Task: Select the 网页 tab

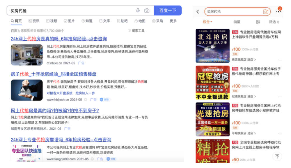Action: 16,21
